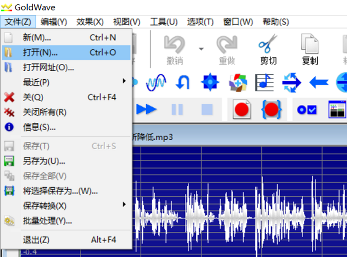Open the 视图(V) menu

[127, 22]
